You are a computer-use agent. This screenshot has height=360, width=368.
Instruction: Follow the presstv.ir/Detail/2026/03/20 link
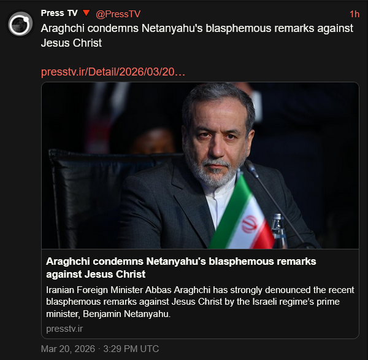(x=113, y=72)
